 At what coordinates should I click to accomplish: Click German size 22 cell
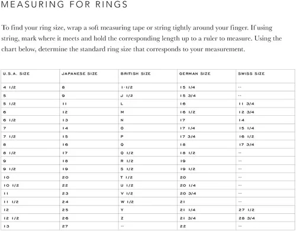tap(207, 226)
